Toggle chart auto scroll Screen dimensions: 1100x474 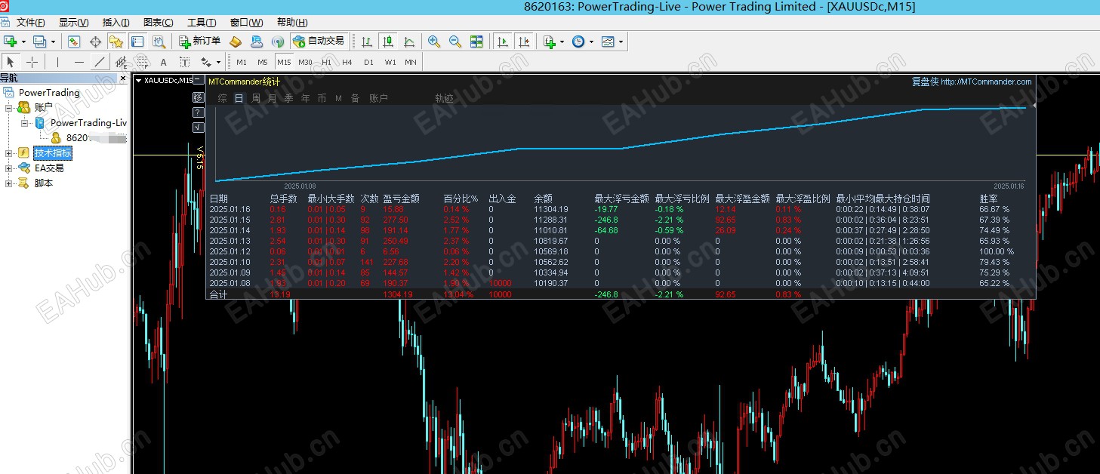click(x=503, y=42)
